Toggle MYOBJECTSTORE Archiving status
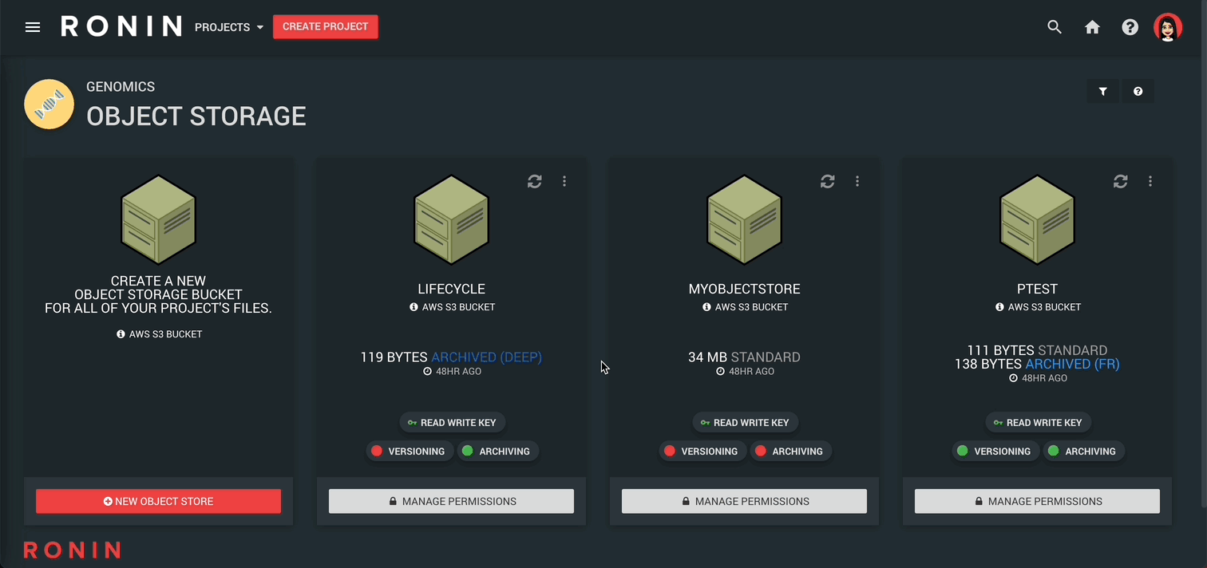The height and width of the screenshot is (568, 1207). coord(789,452)
